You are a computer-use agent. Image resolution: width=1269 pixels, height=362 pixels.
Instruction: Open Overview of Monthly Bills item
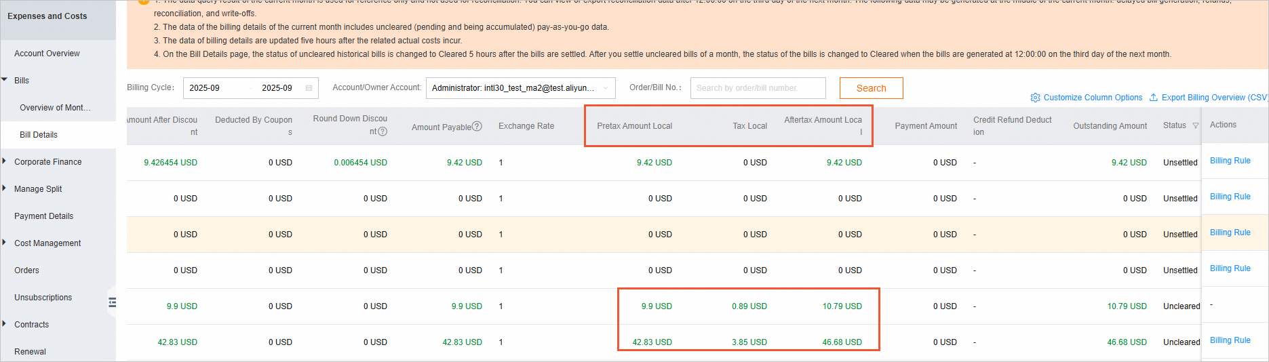tap(55, 108)
